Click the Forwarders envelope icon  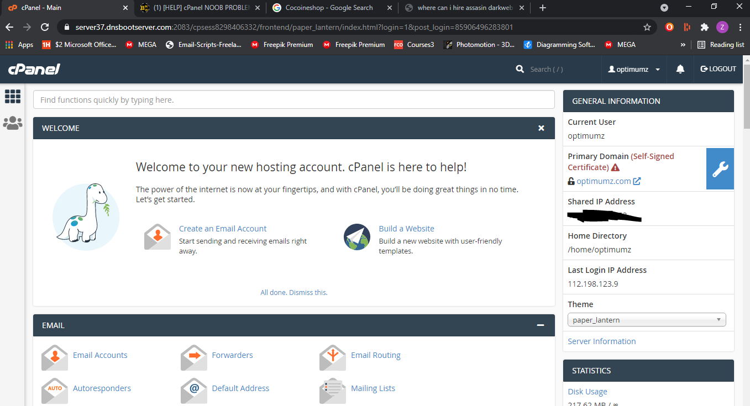tap(194, 357)
